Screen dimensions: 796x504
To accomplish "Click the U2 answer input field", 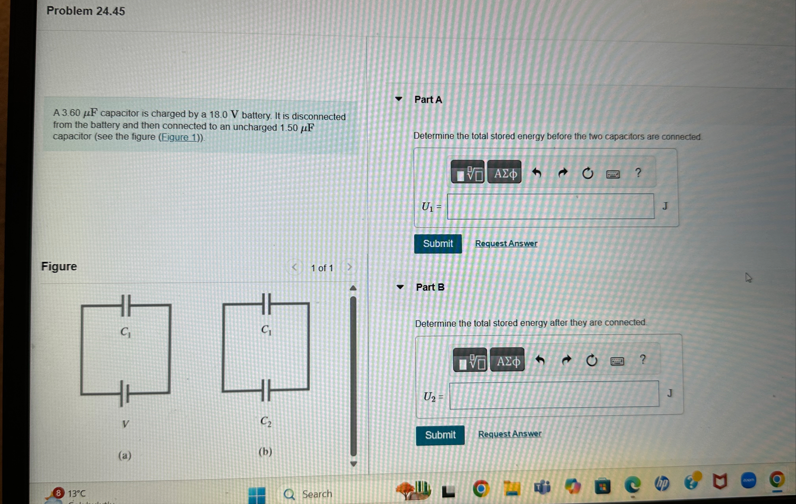I will (554, 395).
